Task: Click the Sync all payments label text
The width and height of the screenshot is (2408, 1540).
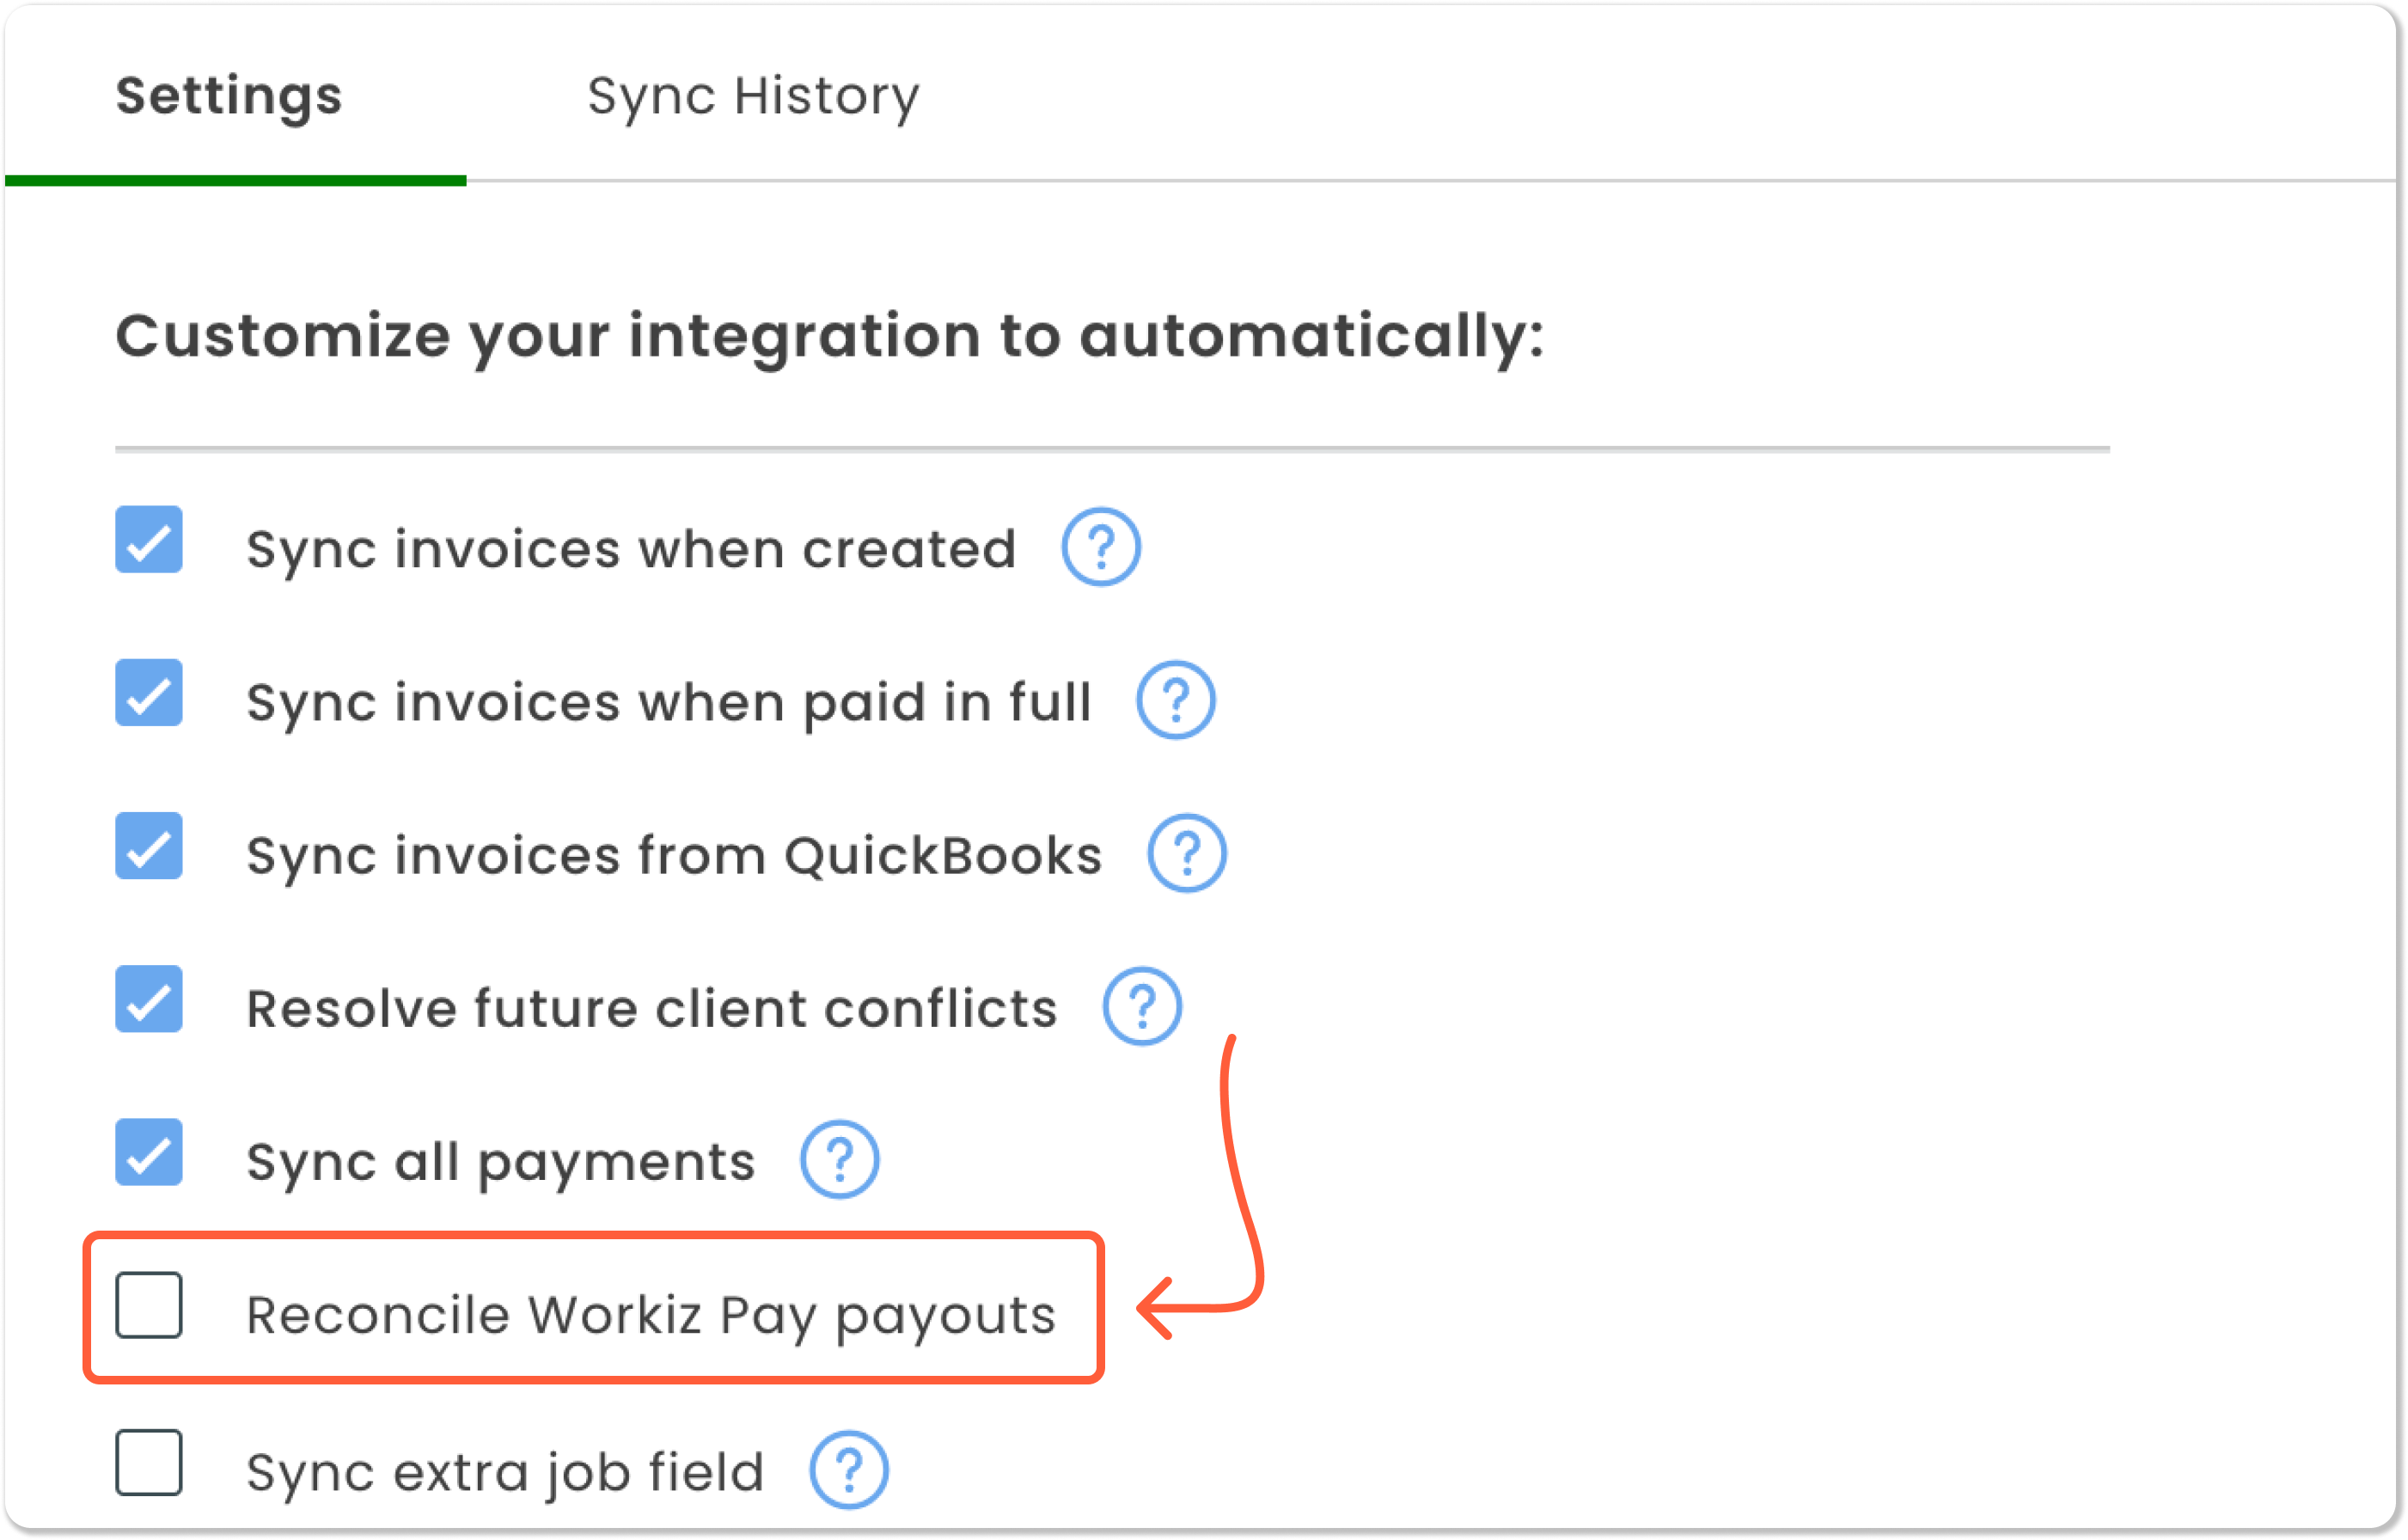Action: (x=501, y=1162)
